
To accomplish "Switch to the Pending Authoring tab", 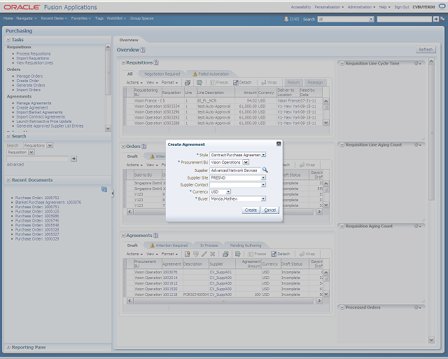I will coord(246,245).
